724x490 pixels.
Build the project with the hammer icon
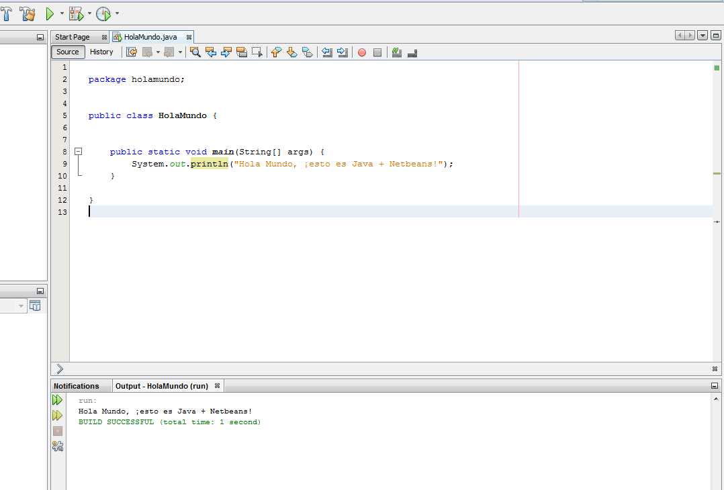coord(6,13)
